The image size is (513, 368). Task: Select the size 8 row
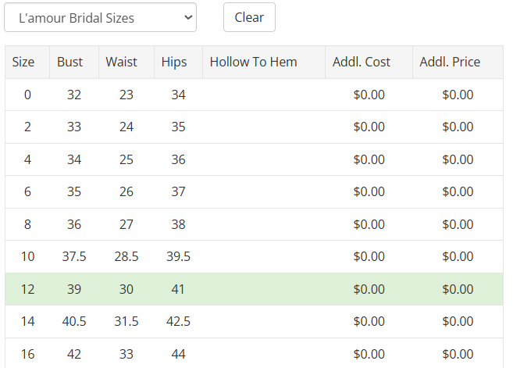[x=254, y=224]
